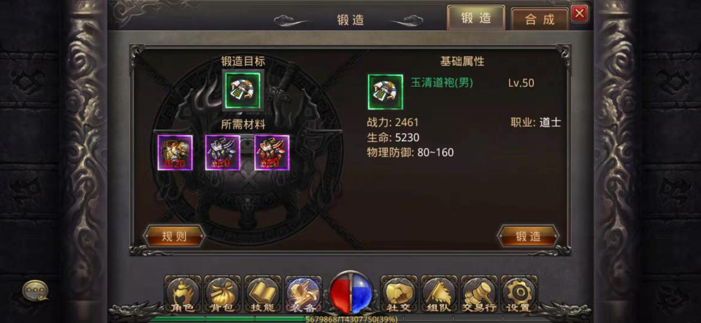Select the third required material red armor slot

click(x=272, y=153)
